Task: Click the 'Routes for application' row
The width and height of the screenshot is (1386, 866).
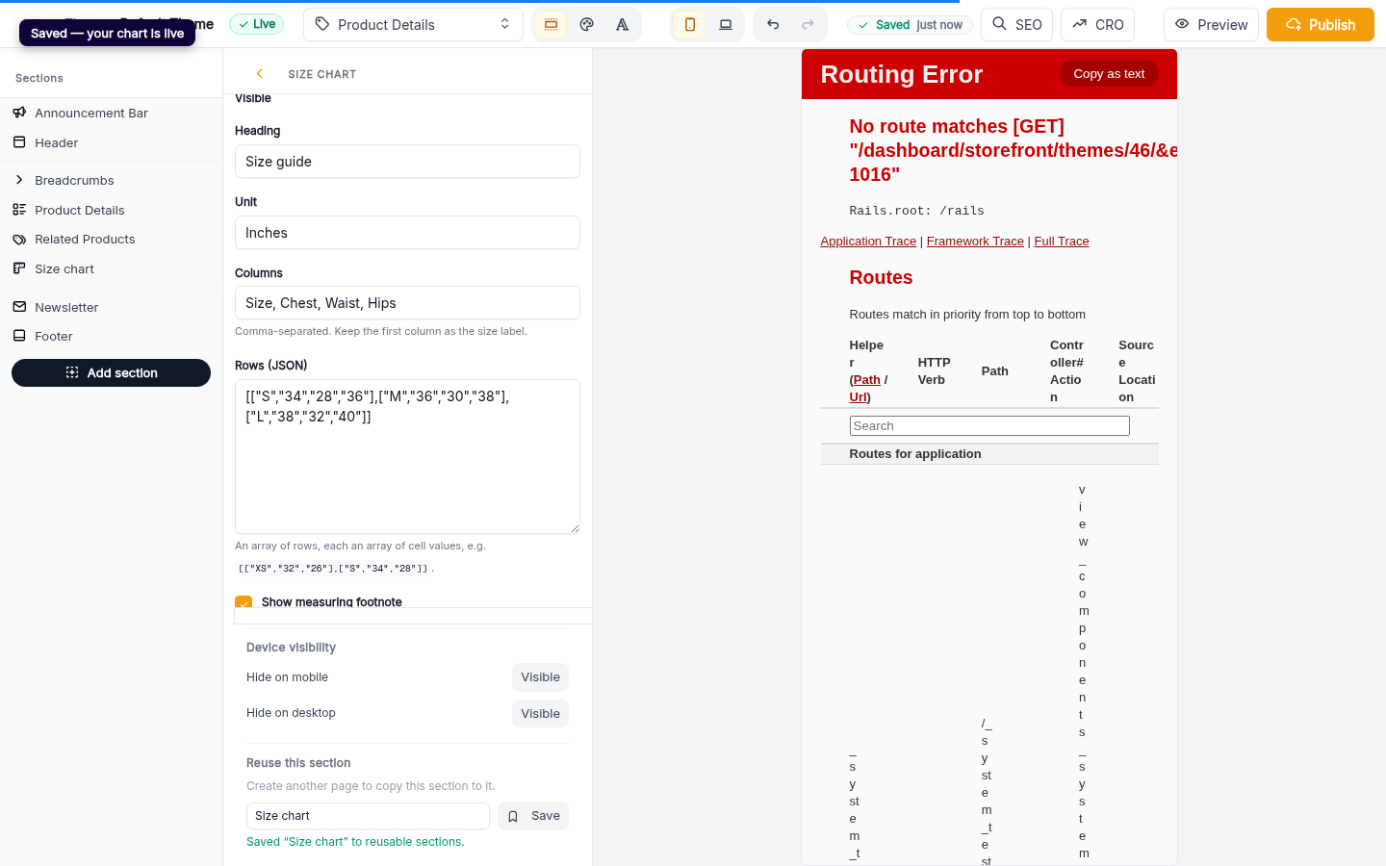Action: (x=989, y=454)
